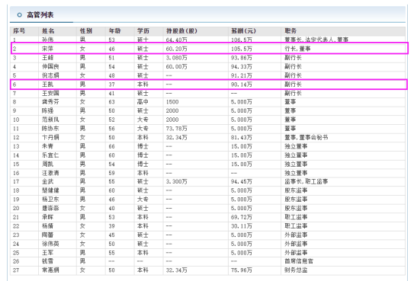Click the 持股数(股) column header
Screen dimensions: 417x281
click(181, 30)
